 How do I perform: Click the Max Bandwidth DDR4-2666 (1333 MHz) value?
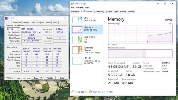(x=31, y=32)
